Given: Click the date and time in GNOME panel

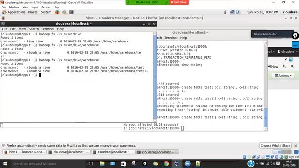Looking at the screenshot, I should pyautogui.click(x=263, y=12).
